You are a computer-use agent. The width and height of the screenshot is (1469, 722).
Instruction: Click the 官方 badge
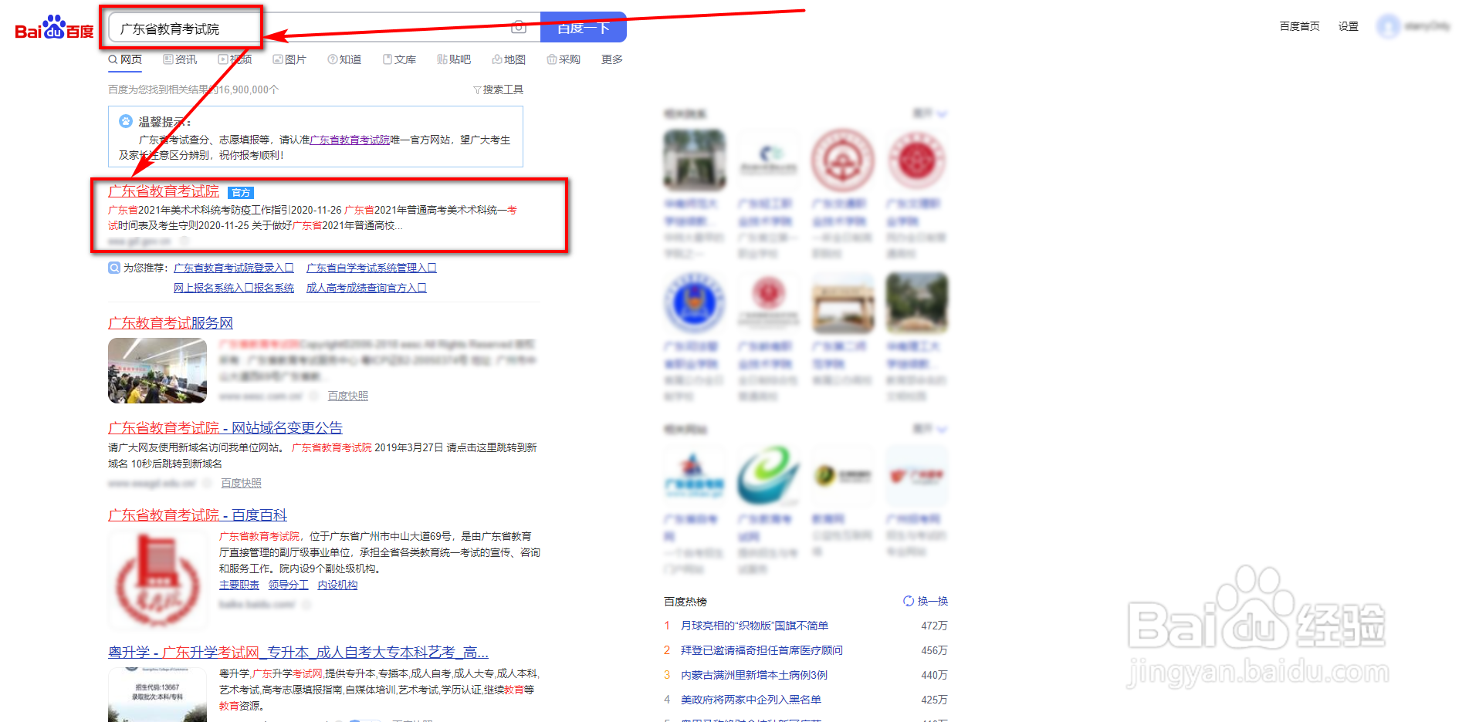tap(241, 193)
